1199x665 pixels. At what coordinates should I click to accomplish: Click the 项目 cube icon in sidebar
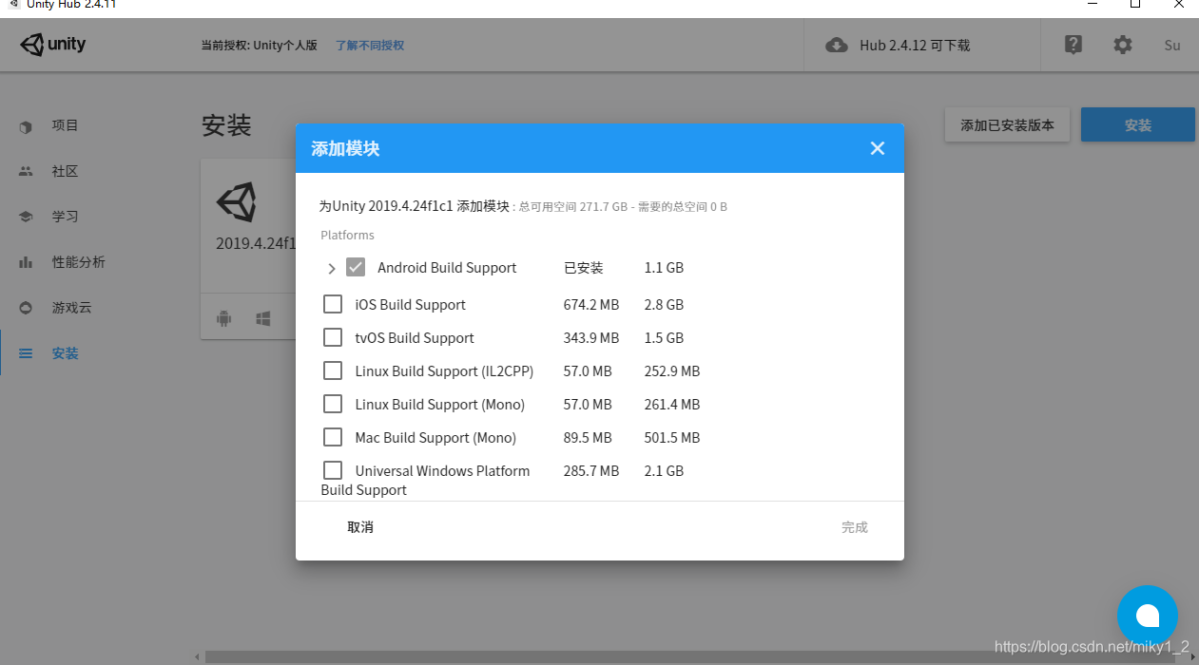[x=26, y=126]
